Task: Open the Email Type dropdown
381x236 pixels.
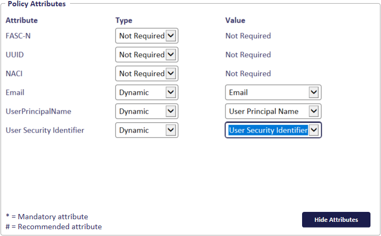Action: (147, 92)
